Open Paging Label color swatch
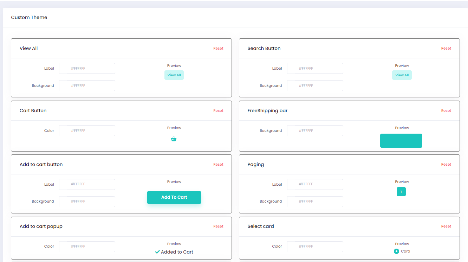This screenshot has width=468, height=262. coord(291,185)
